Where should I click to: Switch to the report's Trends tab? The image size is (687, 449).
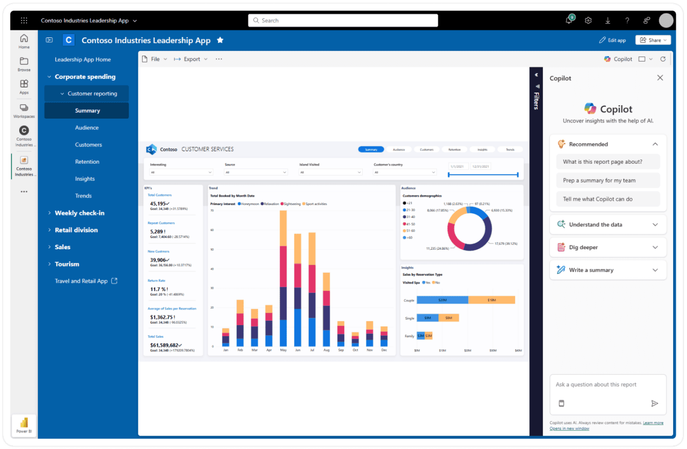(510, 149)
